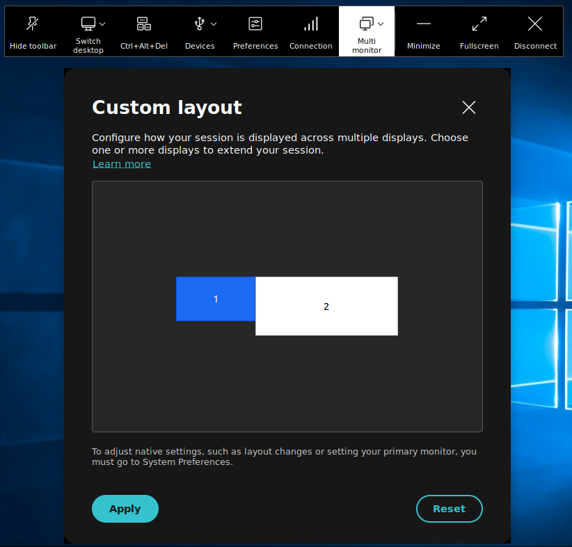Enter Fullscreen mode from the toolbar
Screen dimensions: 572x547
coord(479,24)
